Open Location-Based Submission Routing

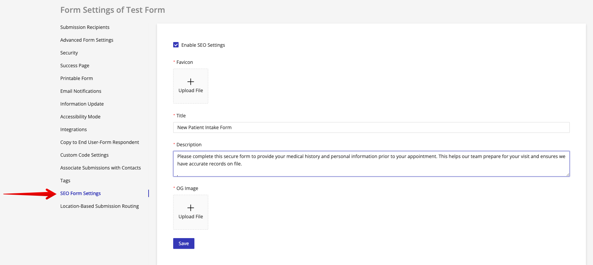tap(99, 206)
